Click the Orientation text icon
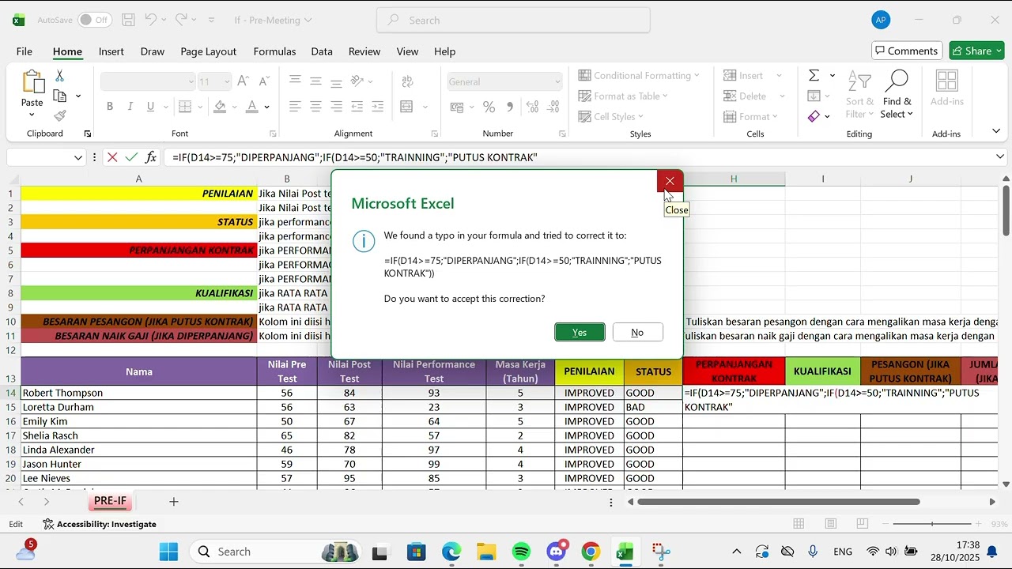The width and height of the screenshot is (1012, 569). tap(357, 81)
